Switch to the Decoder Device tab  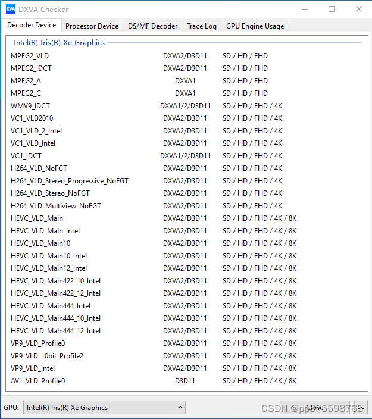pos(32,25)
